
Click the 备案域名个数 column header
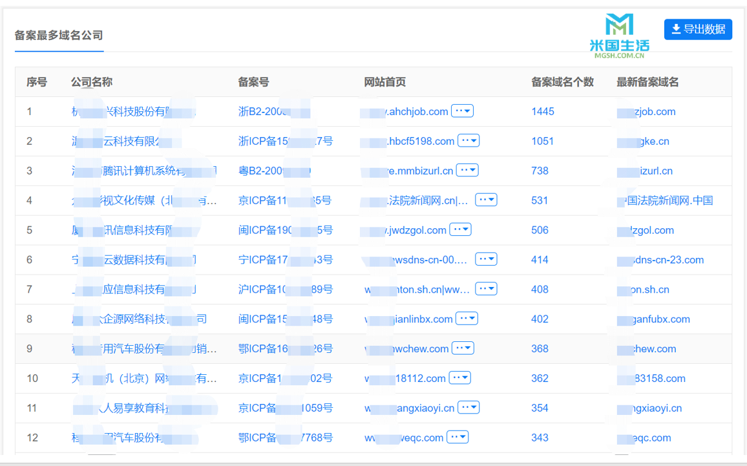point(562,82)
